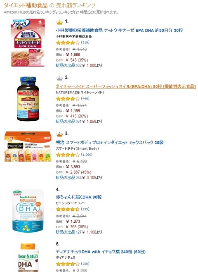Screen dimensions: 198x272
Task: Click the BeanStalk DHA pouch thumbnail
Action: 28,210
